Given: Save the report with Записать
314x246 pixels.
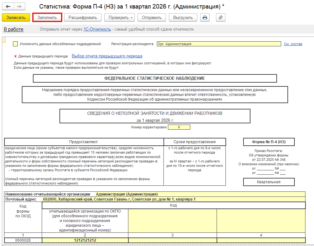Looking at the screenshot, I should pyautogui.click(x=16, y=17).
